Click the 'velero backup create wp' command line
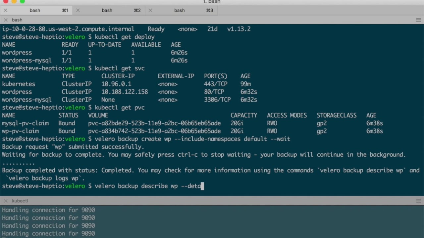Image resolution: width=424 pixels, height=238 pixels. click(x=192, y=139)
